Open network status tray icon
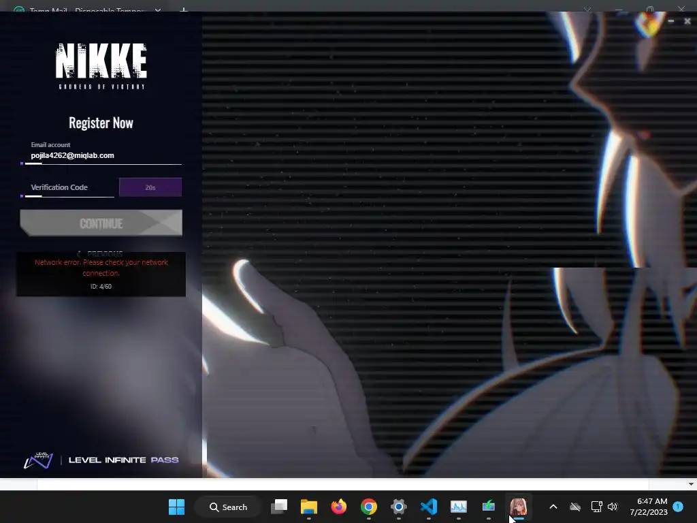 tap(596, 507)
